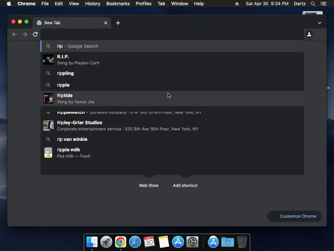Screen dimensions: 334x251
Task: Close the New Tab tab
Action: tap(106, 23)
